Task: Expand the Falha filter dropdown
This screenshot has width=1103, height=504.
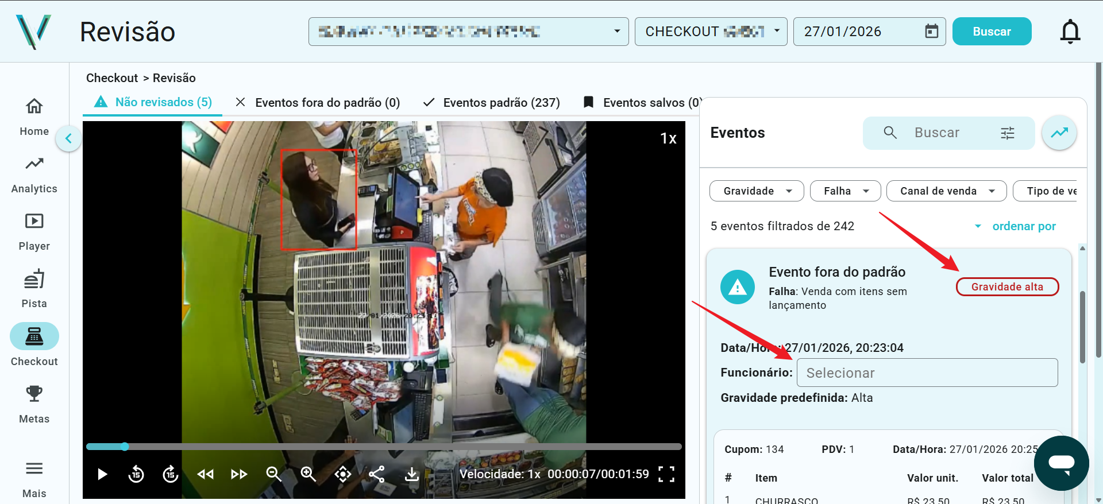Action: pyautogui.click(x=845, y=191)
